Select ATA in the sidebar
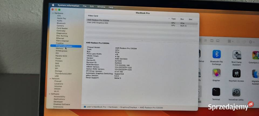 [59, 16]
